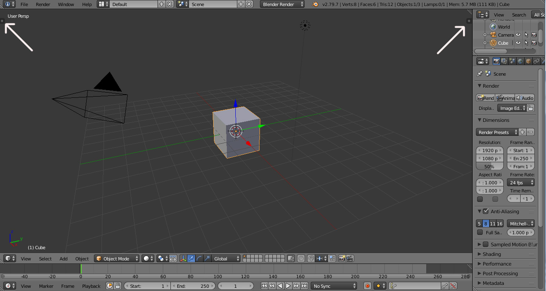This screenshot has height=291, width=546.
Task: Enable Full Sample checkbox
Action: pos(480,232)
